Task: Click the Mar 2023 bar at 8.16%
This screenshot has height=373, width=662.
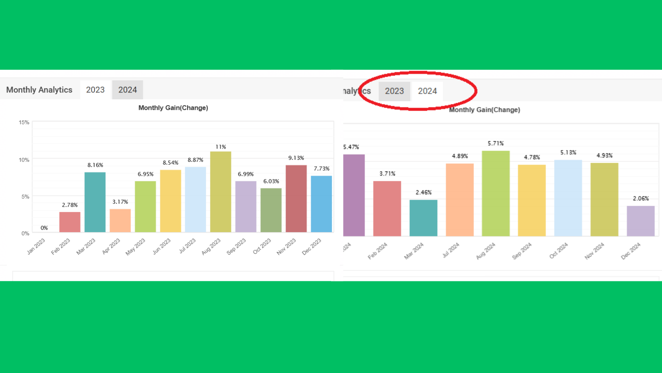Action: [x=95, y=202]
